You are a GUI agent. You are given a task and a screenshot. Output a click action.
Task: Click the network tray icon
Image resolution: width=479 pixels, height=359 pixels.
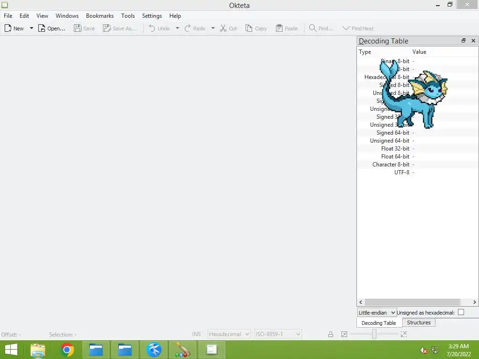pyautogui.click(x=435, y=350)
